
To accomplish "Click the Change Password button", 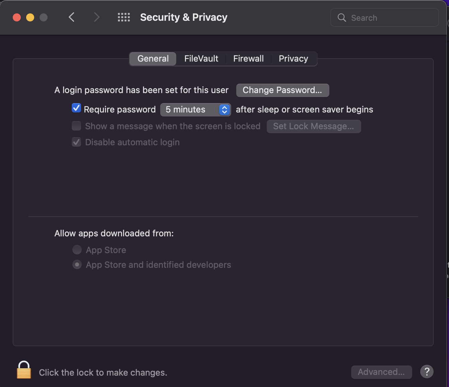I will (x=282, y=90).
